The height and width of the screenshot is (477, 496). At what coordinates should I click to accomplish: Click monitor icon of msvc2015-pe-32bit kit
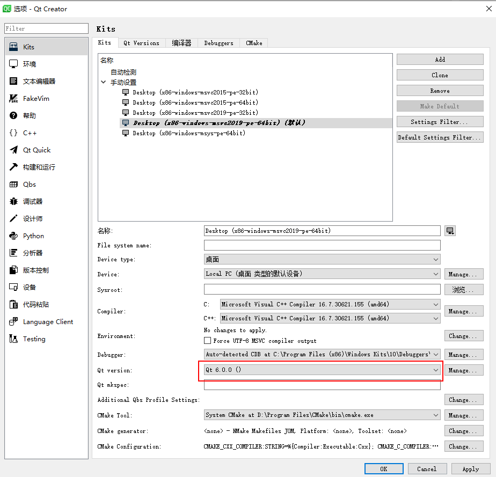(126, 92)
